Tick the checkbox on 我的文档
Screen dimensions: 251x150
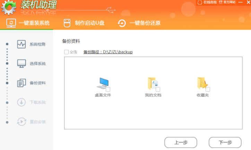157,89
